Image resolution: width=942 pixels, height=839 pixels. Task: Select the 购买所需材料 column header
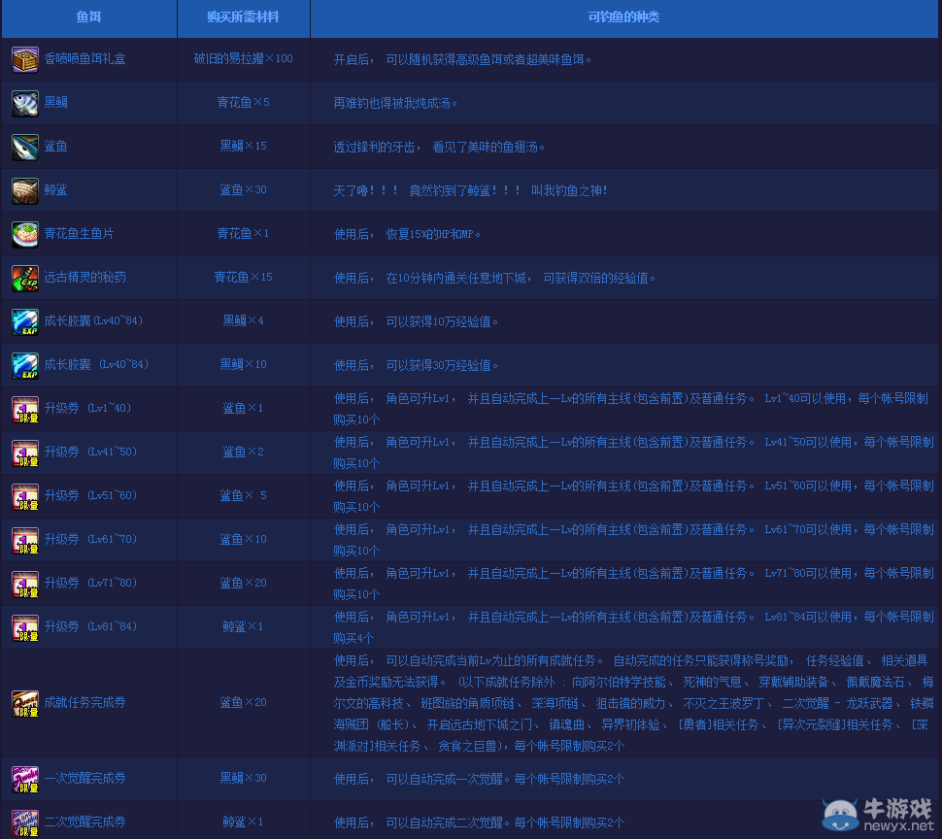tap(243, 17)
